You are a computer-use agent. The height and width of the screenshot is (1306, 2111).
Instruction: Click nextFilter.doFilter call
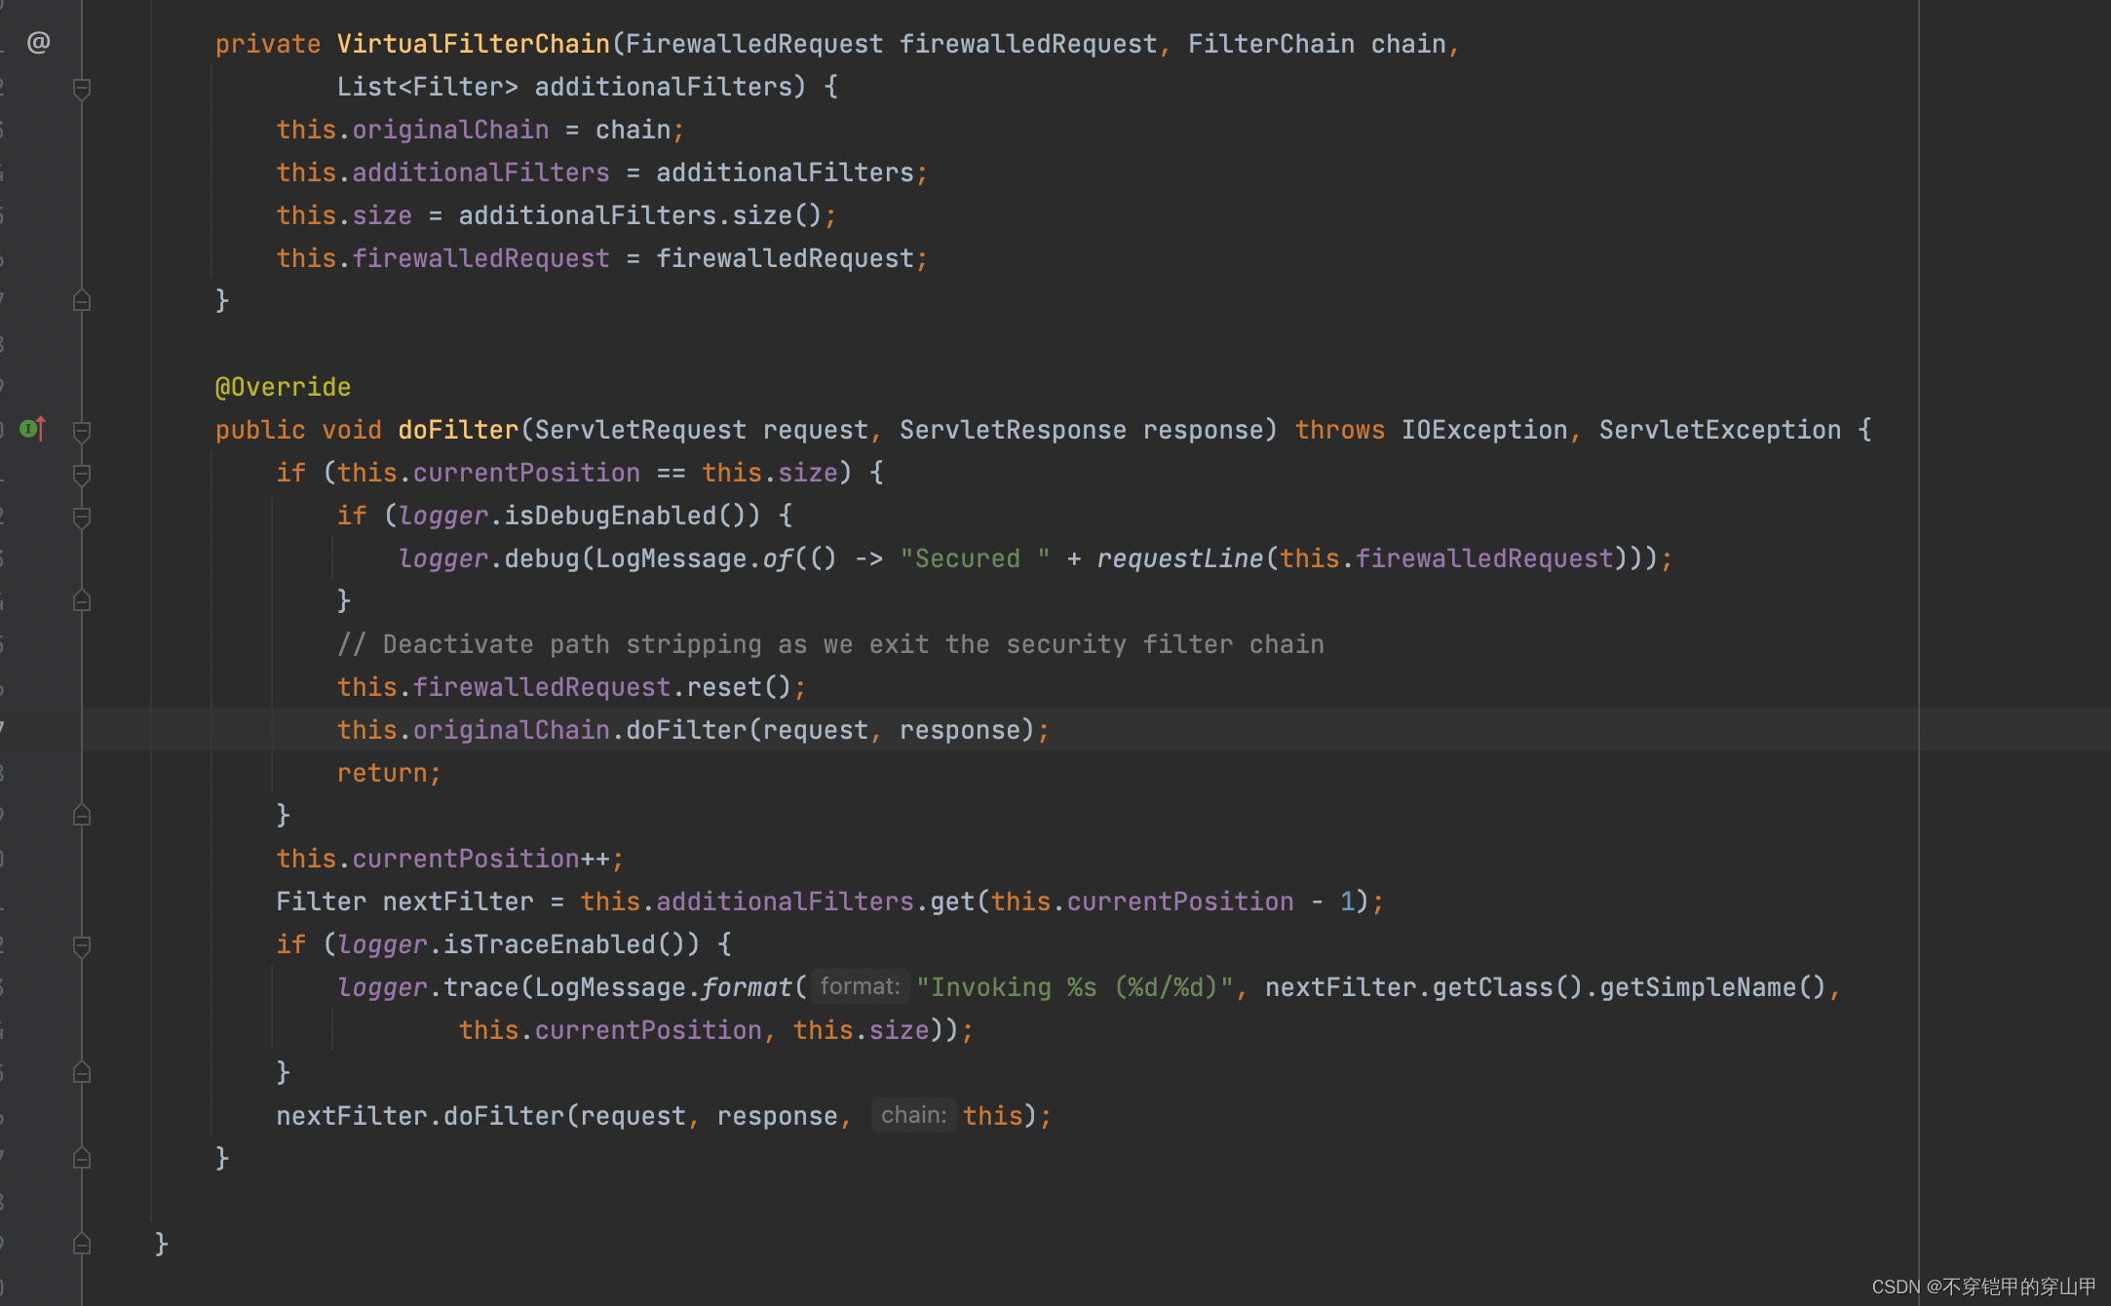[664, 1116]
